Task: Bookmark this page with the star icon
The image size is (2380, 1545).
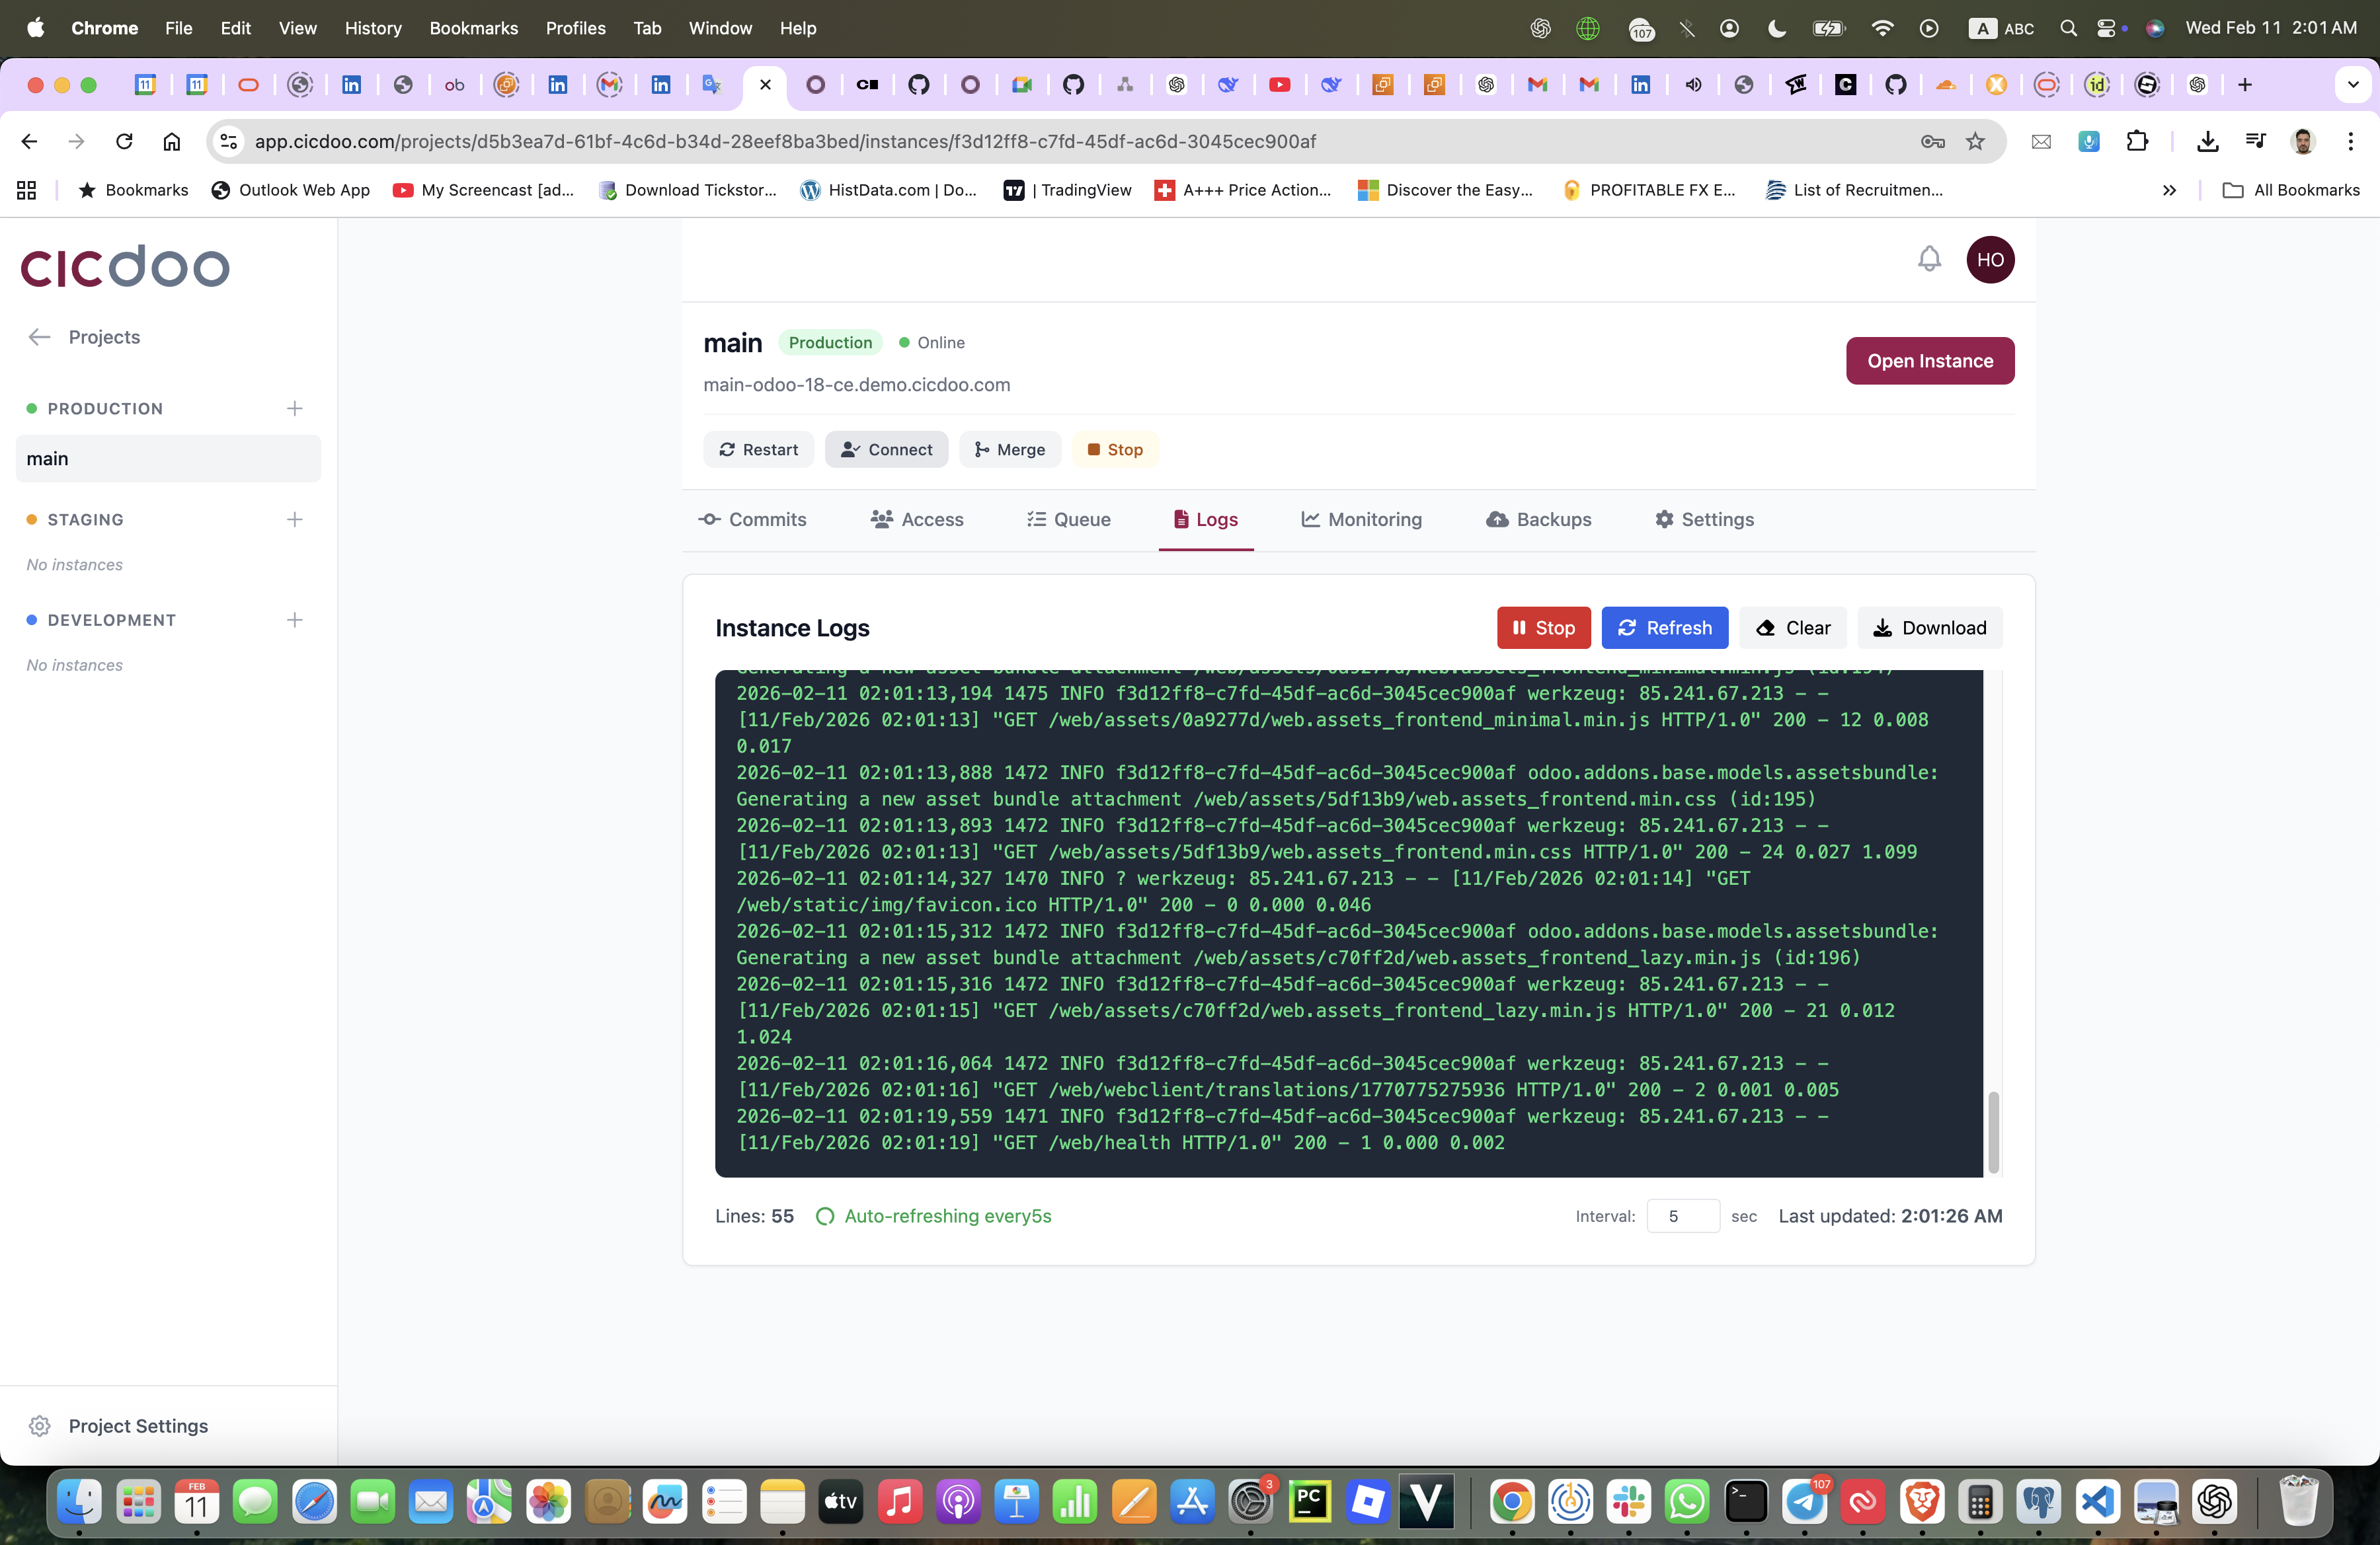Action: pos(1974,142)
